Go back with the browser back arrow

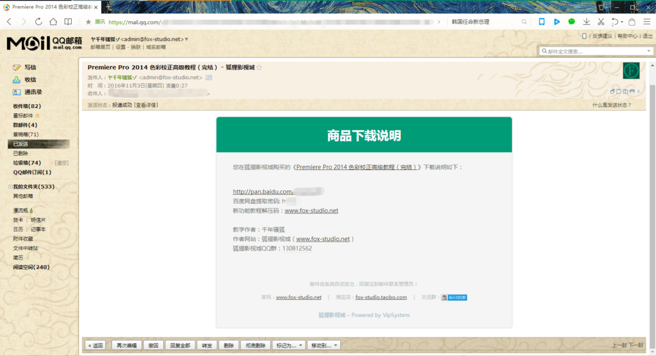(9, 22)
